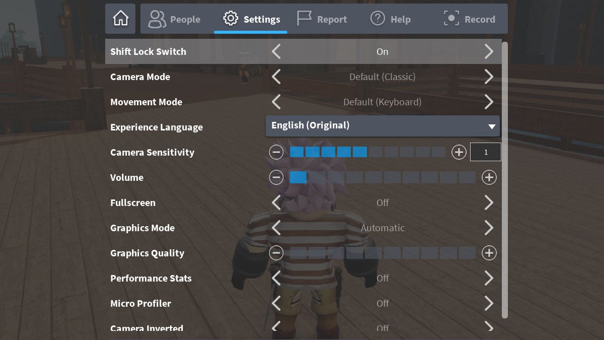Viewport: 604px width, 340px height.
Task: Click the People silhouette icon
Action: click(x=156, y=19)
